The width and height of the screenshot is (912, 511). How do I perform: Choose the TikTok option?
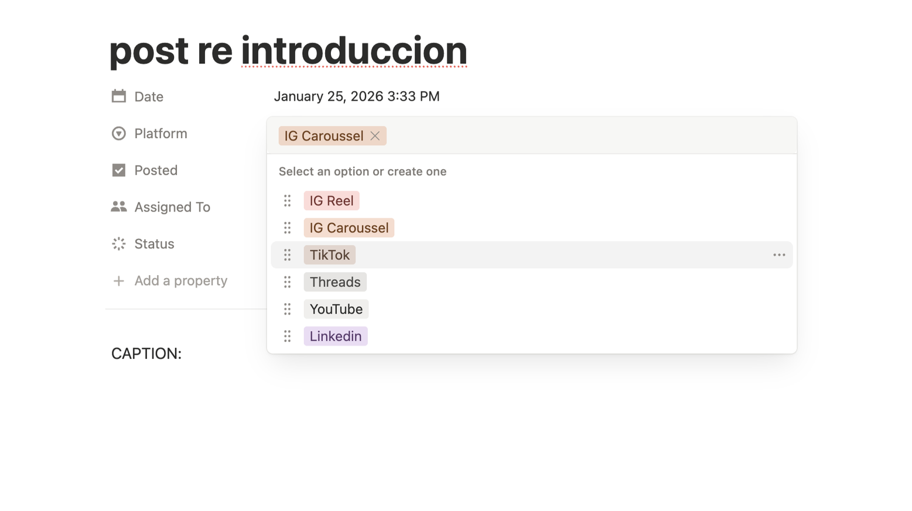pyautogui.click(x=329, y=255)
